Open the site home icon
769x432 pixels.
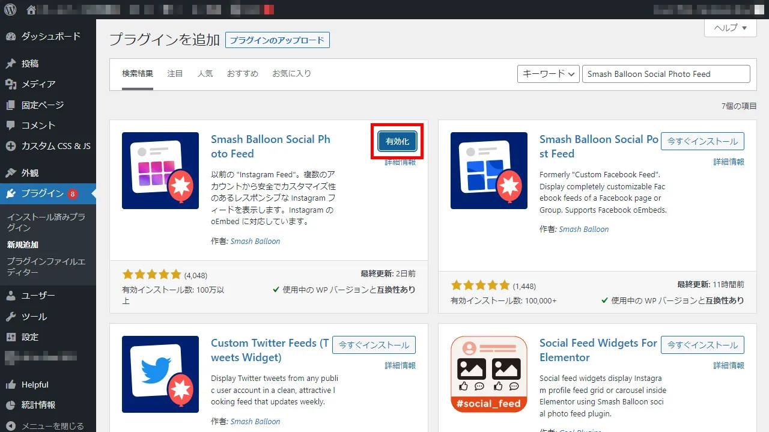pyautogui.click(x=31, y=10)
